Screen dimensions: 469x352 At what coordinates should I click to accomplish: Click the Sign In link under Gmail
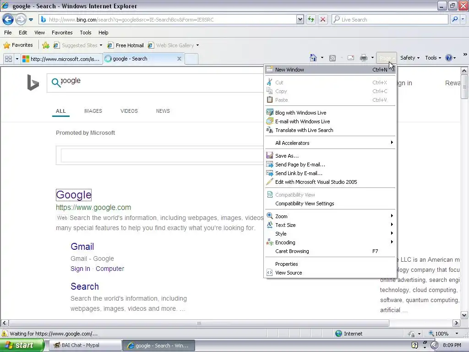(x=81, y=269)
